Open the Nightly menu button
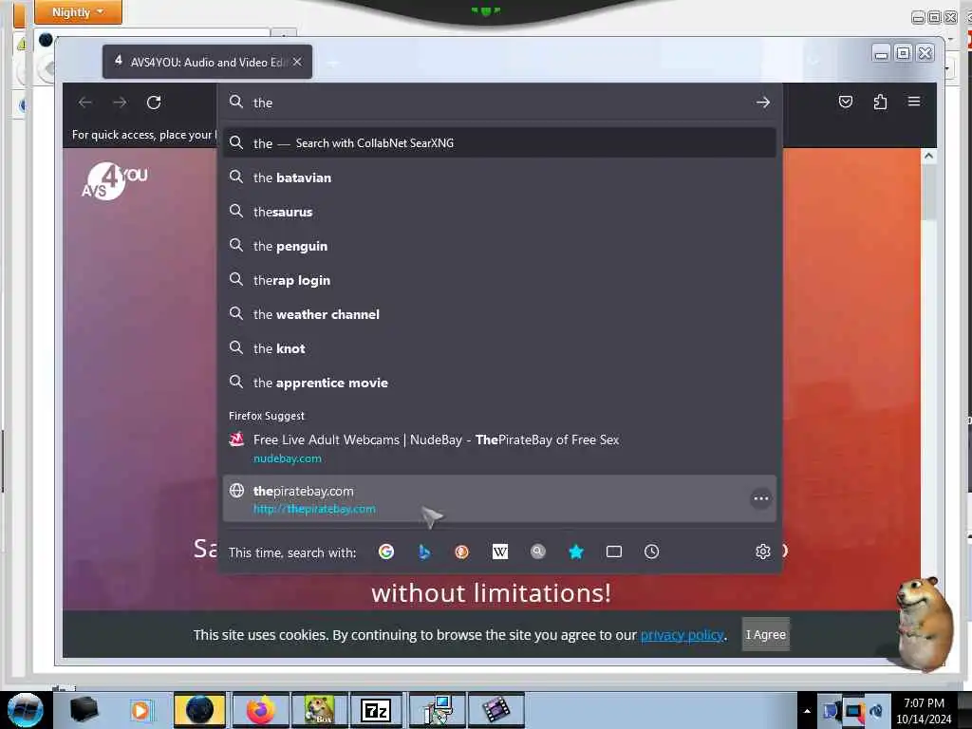Image resolution: width=972 pixels, height=729 pixels. point(78,11)
